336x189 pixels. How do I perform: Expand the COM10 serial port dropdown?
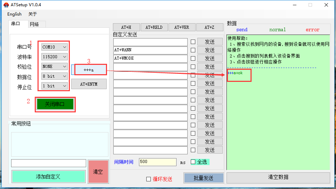click(54, 47)
